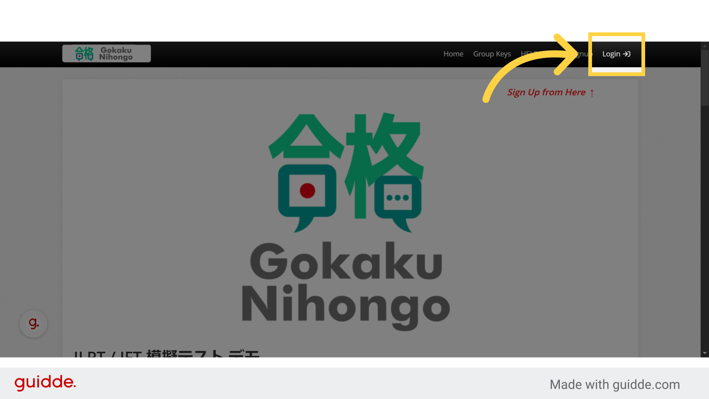Click the vertical scrollbar thumb
Image resolution: width=709 pixels, height=399 pixels.
[705, 78]
